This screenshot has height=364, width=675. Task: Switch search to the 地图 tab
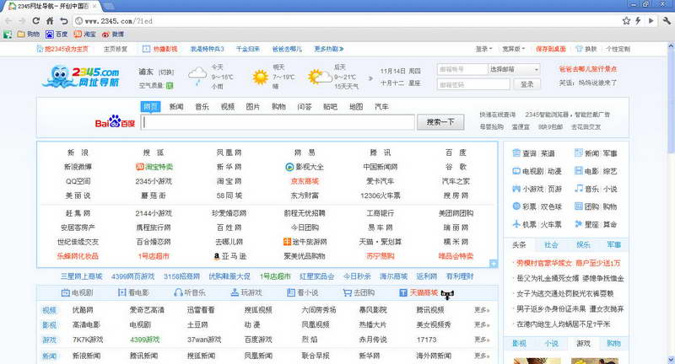[x=356, y=106]
